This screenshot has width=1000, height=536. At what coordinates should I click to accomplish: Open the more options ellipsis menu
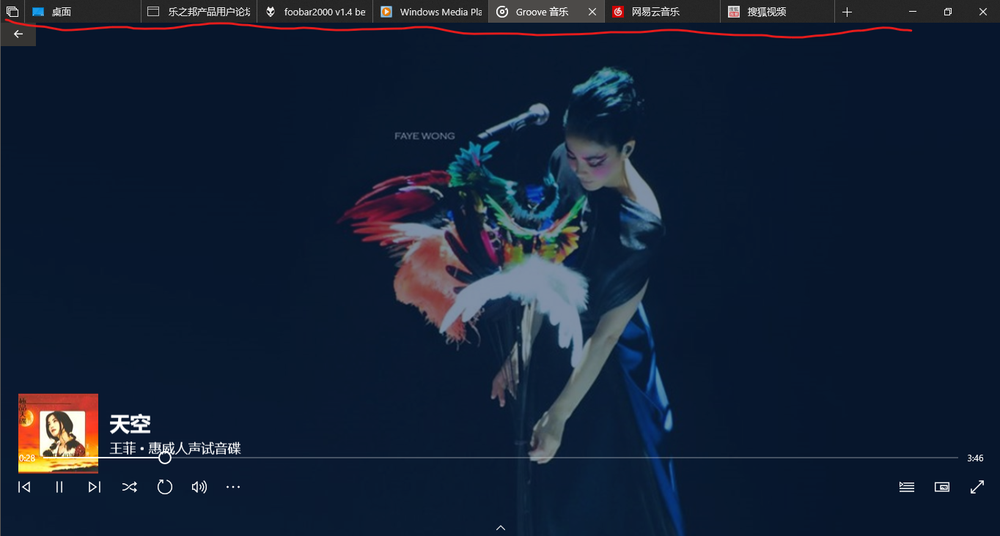coord(233,487)
